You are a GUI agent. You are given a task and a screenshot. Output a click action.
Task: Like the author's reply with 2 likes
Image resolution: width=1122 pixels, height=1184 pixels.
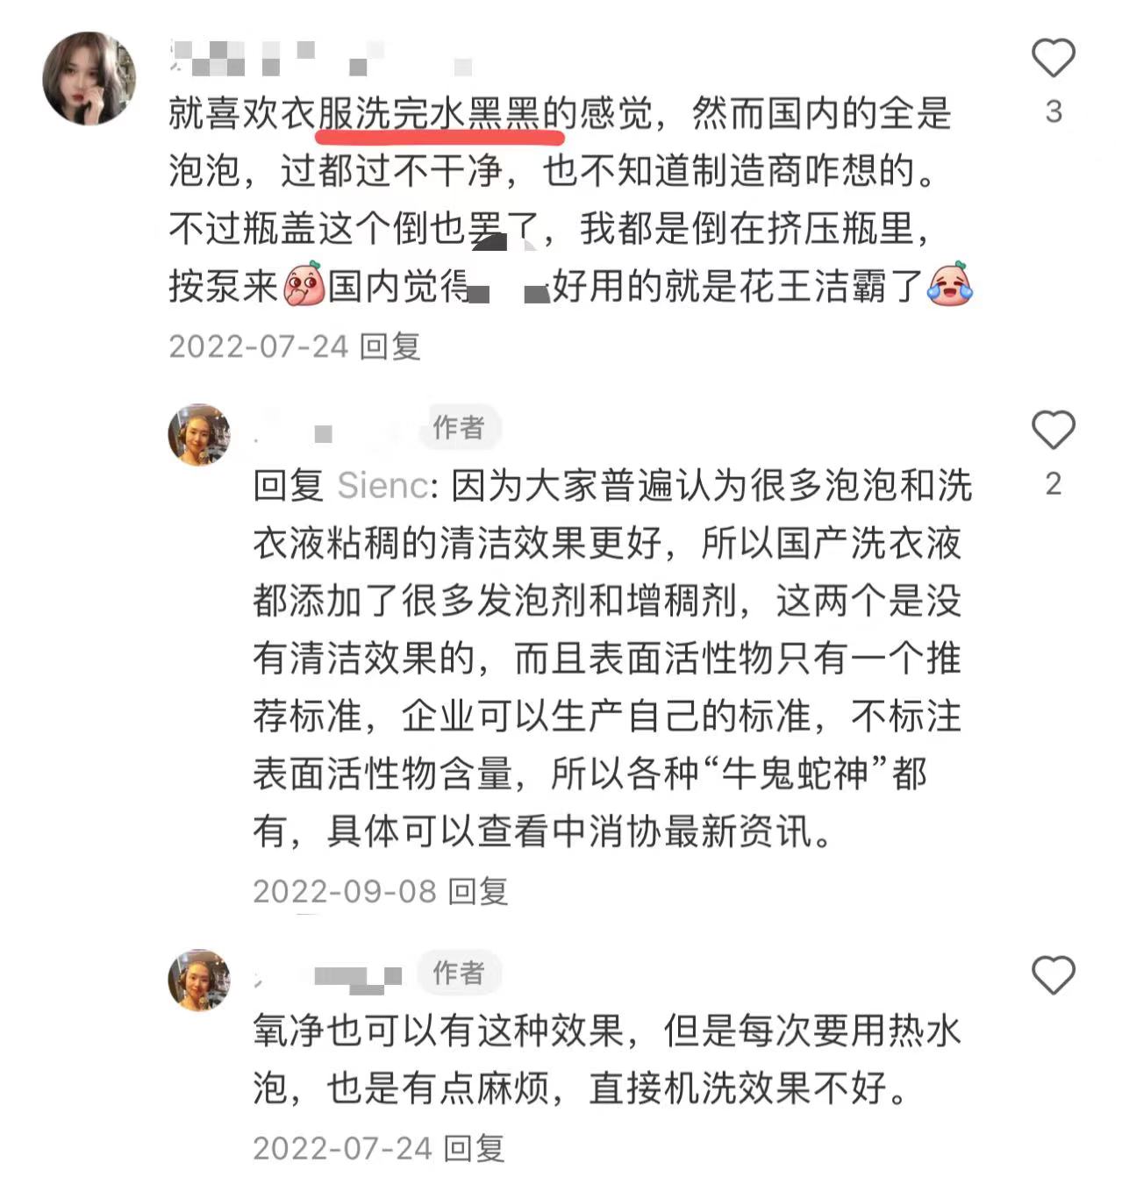click(x=1053, y=430)
